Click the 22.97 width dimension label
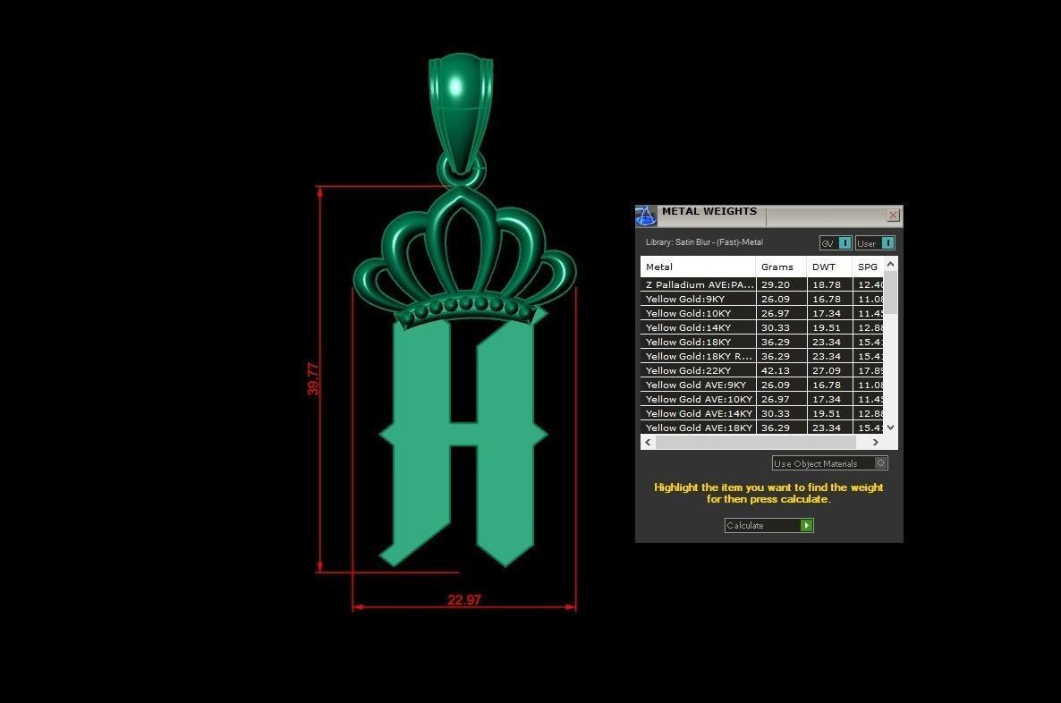Screen dimensions: 1061x703 click(464, 599)
